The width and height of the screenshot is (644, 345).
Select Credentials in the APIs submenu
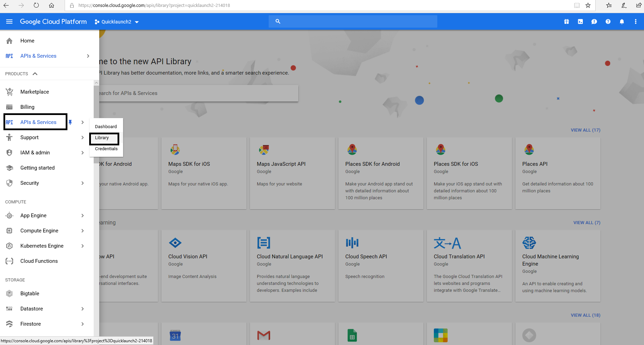click(x=106, y=149)
